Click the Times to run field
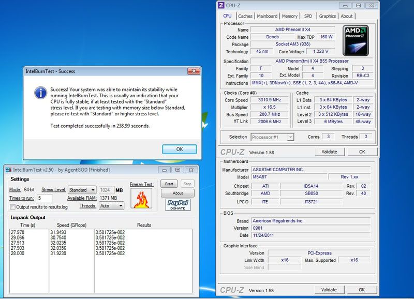This screenshot has height=299, width=414. 45,198
